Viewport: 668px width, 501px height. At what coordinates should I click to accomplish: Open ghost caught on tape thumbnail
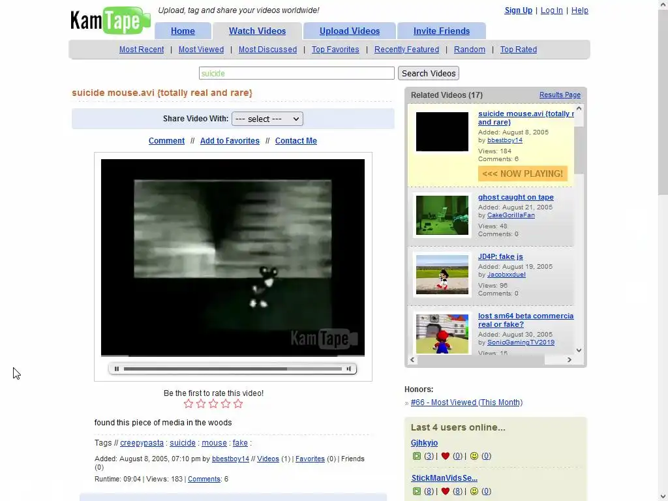pyautogui.click(x=442, y=215)
